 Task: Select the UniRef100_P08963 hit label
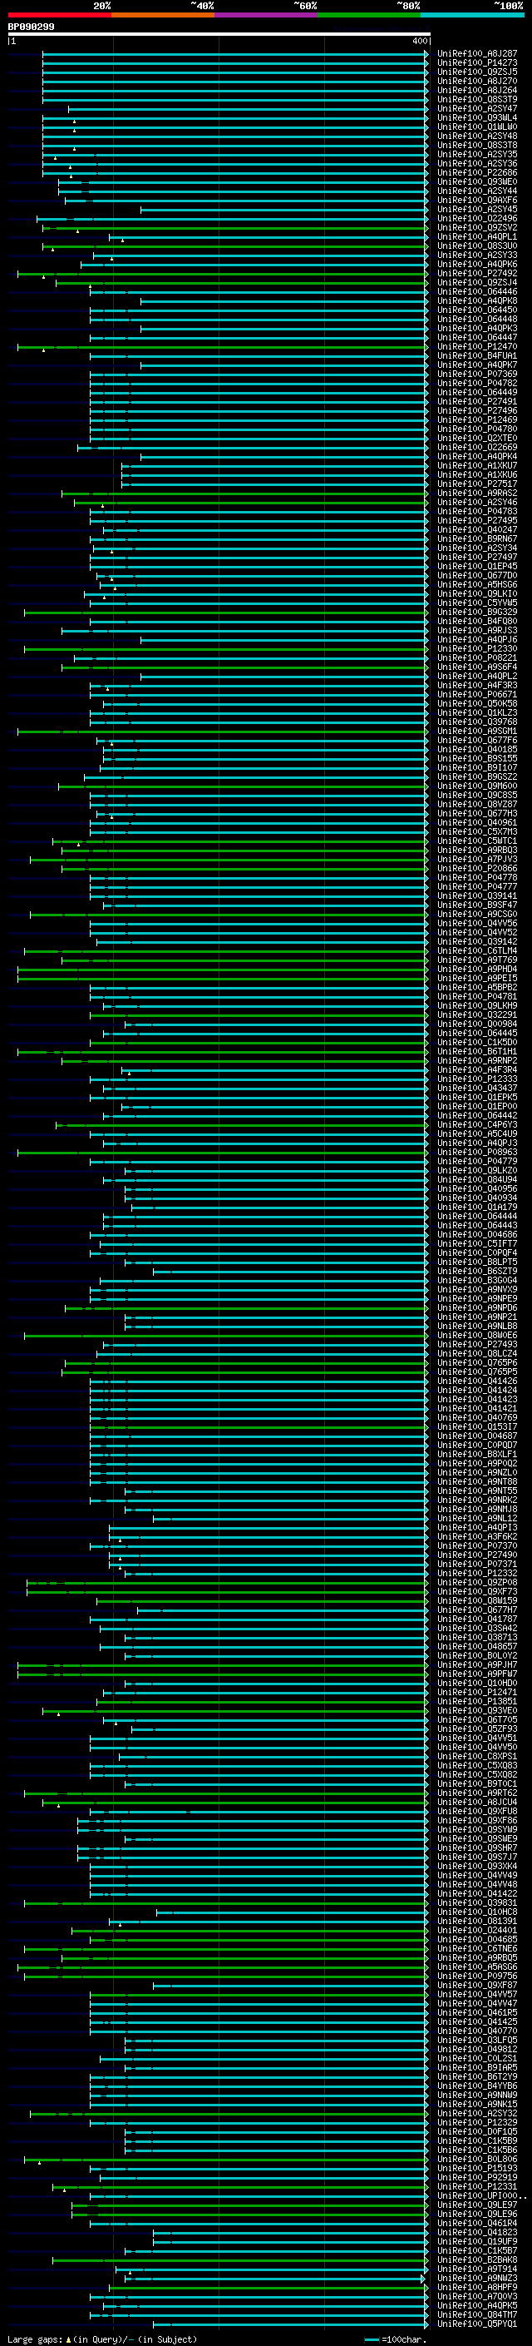pyautogui.click(x=477, y=1153)
